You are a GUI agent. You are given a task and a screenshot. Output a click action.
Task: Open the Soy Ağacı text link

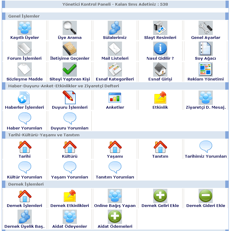click(206, 58)
